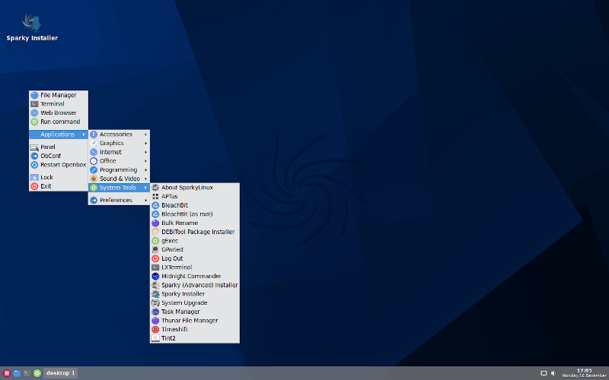
Task: Launch BleachBit from System Tools
Action: pyautogui.click(x=195, y=205)
